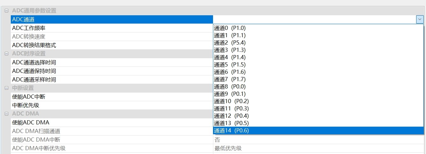Select the 中断优先级 property row
Viewport: 426px width, 154px height.
coord(112,105)
